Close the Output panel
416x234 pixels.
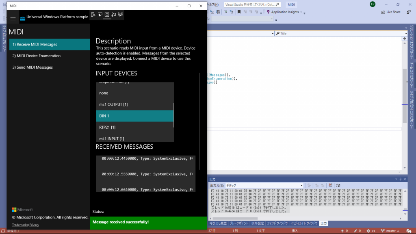pyautogui.click(x=405, y=179)
